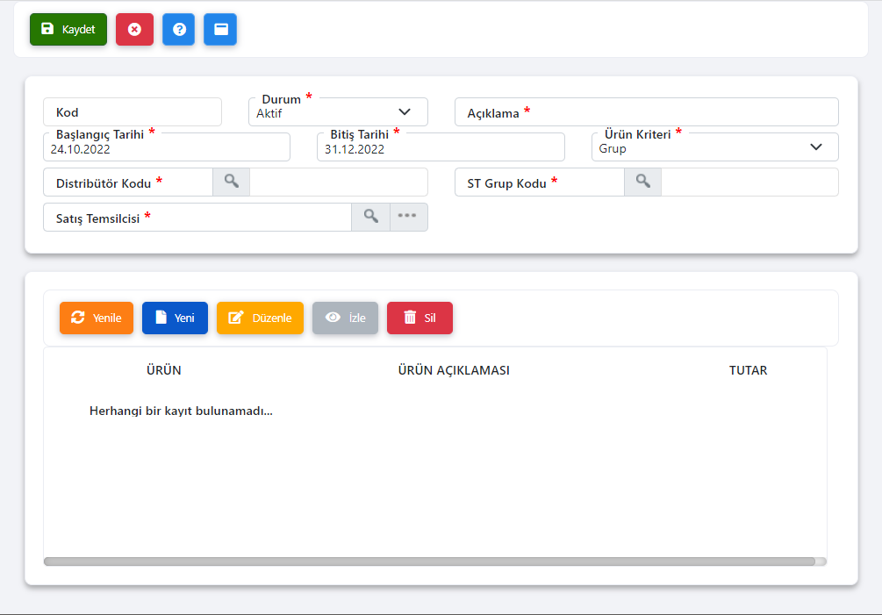
Task: Open Satış Temsilcisi three-dots options
Action: click(408, 217)
